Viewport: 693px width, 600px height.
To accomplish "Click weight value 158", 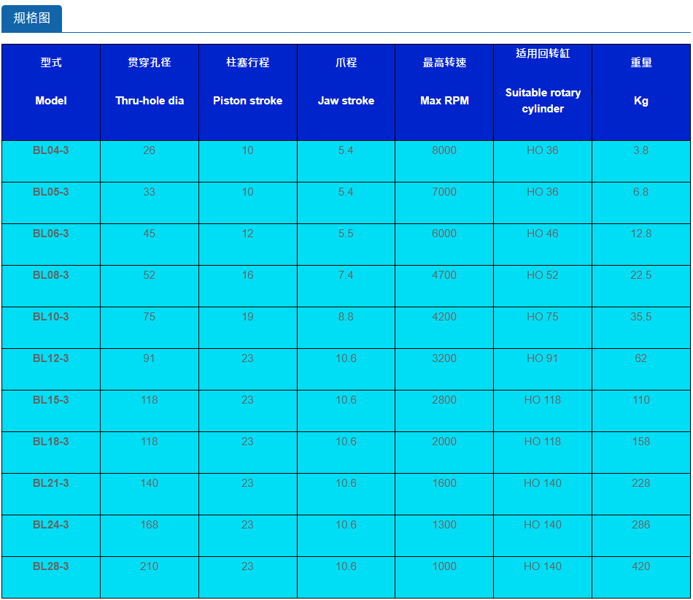I will point(641,442).
